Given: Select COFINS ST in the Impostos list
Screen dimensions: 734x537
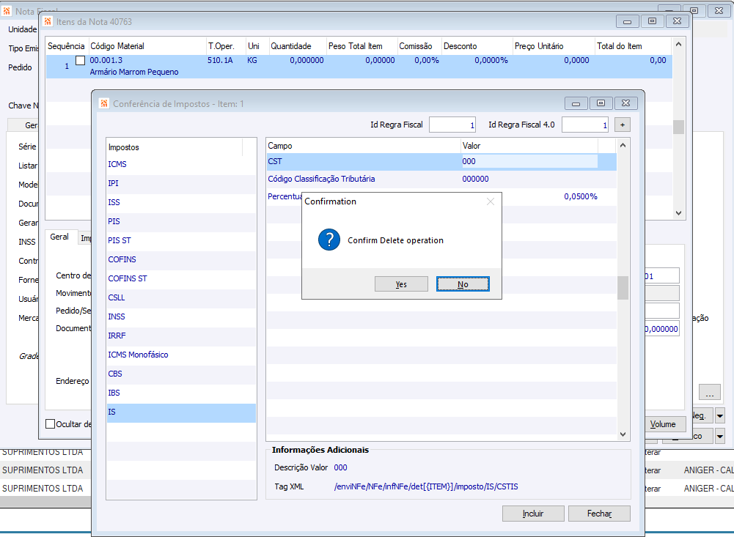Looking at the screenshot, I should [x=181, y=279].
